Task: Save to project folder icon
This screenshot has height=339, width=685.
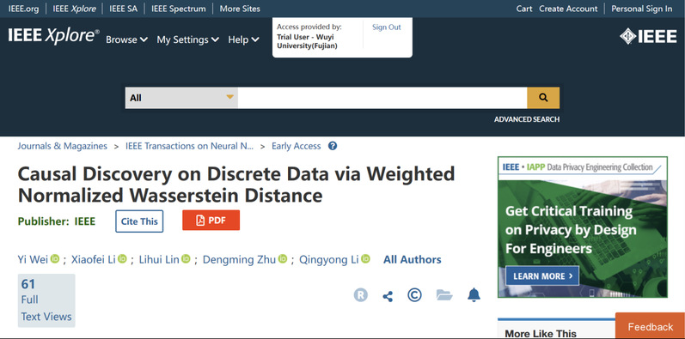Action: [444, 295]
